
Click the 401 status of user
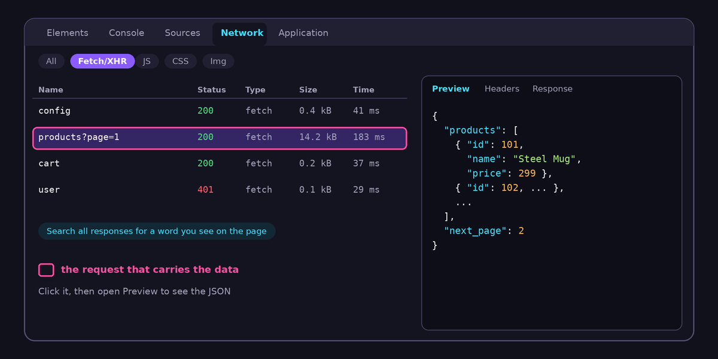click(x=205, y=190)
